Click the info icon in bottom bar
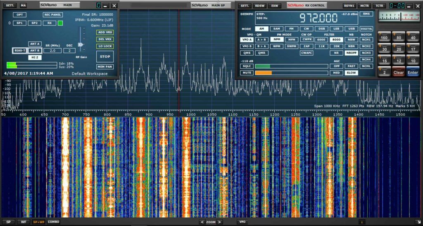 coord(362,222)
